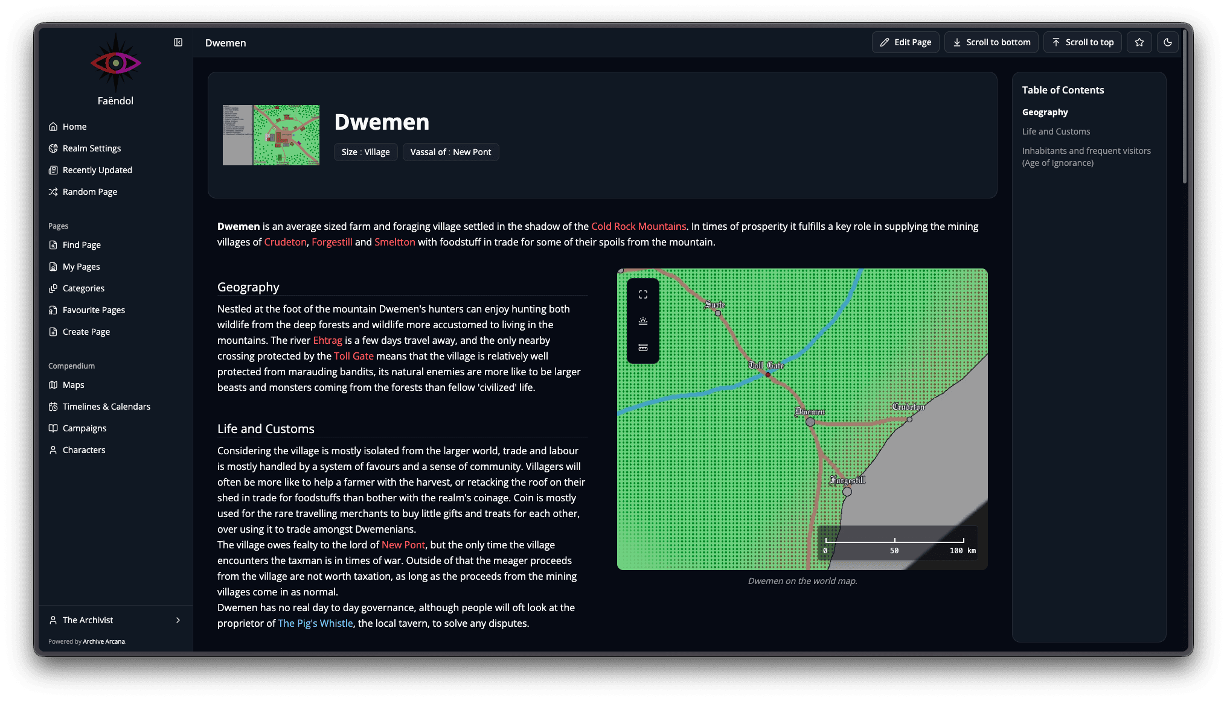Open the Dwemen village map thumbnail
The width and height of the screenshot is (1227, 701).
pos(271,135)
